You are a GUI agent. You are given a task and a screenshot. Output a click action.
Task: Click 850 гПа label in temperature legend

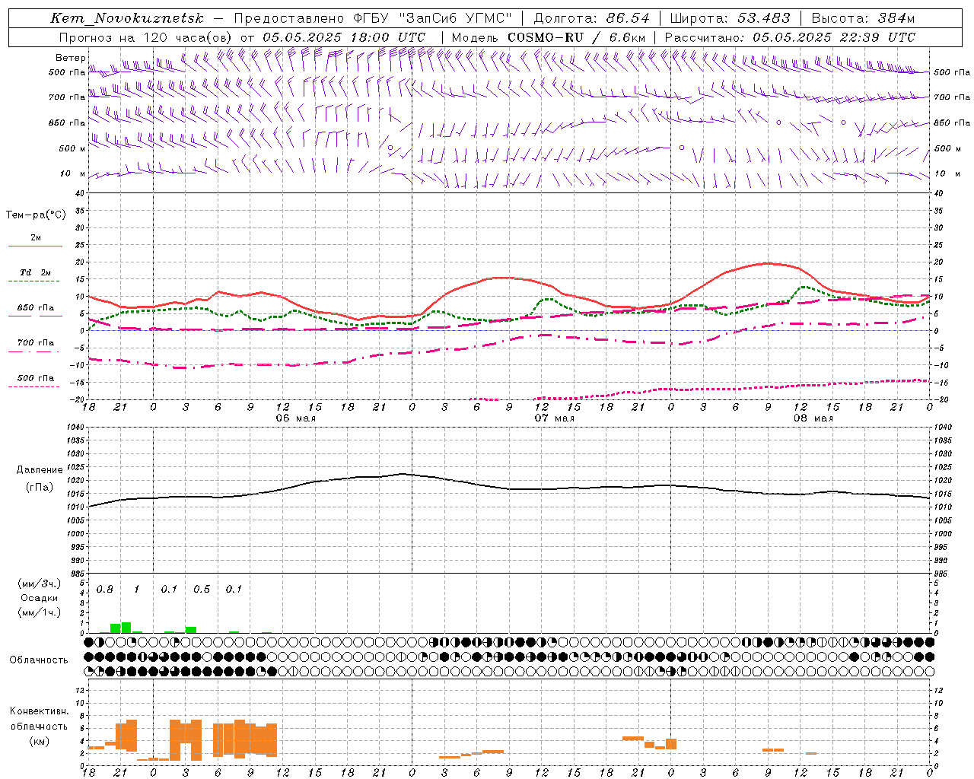(36, 308)
